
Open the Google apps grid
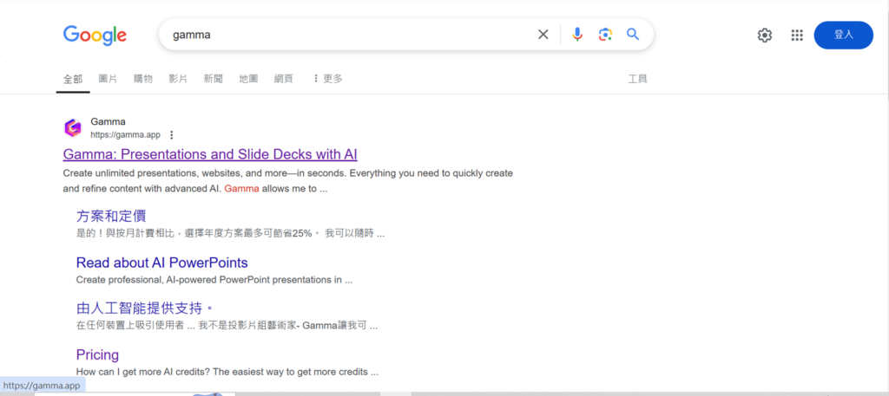tap(797, 36)
